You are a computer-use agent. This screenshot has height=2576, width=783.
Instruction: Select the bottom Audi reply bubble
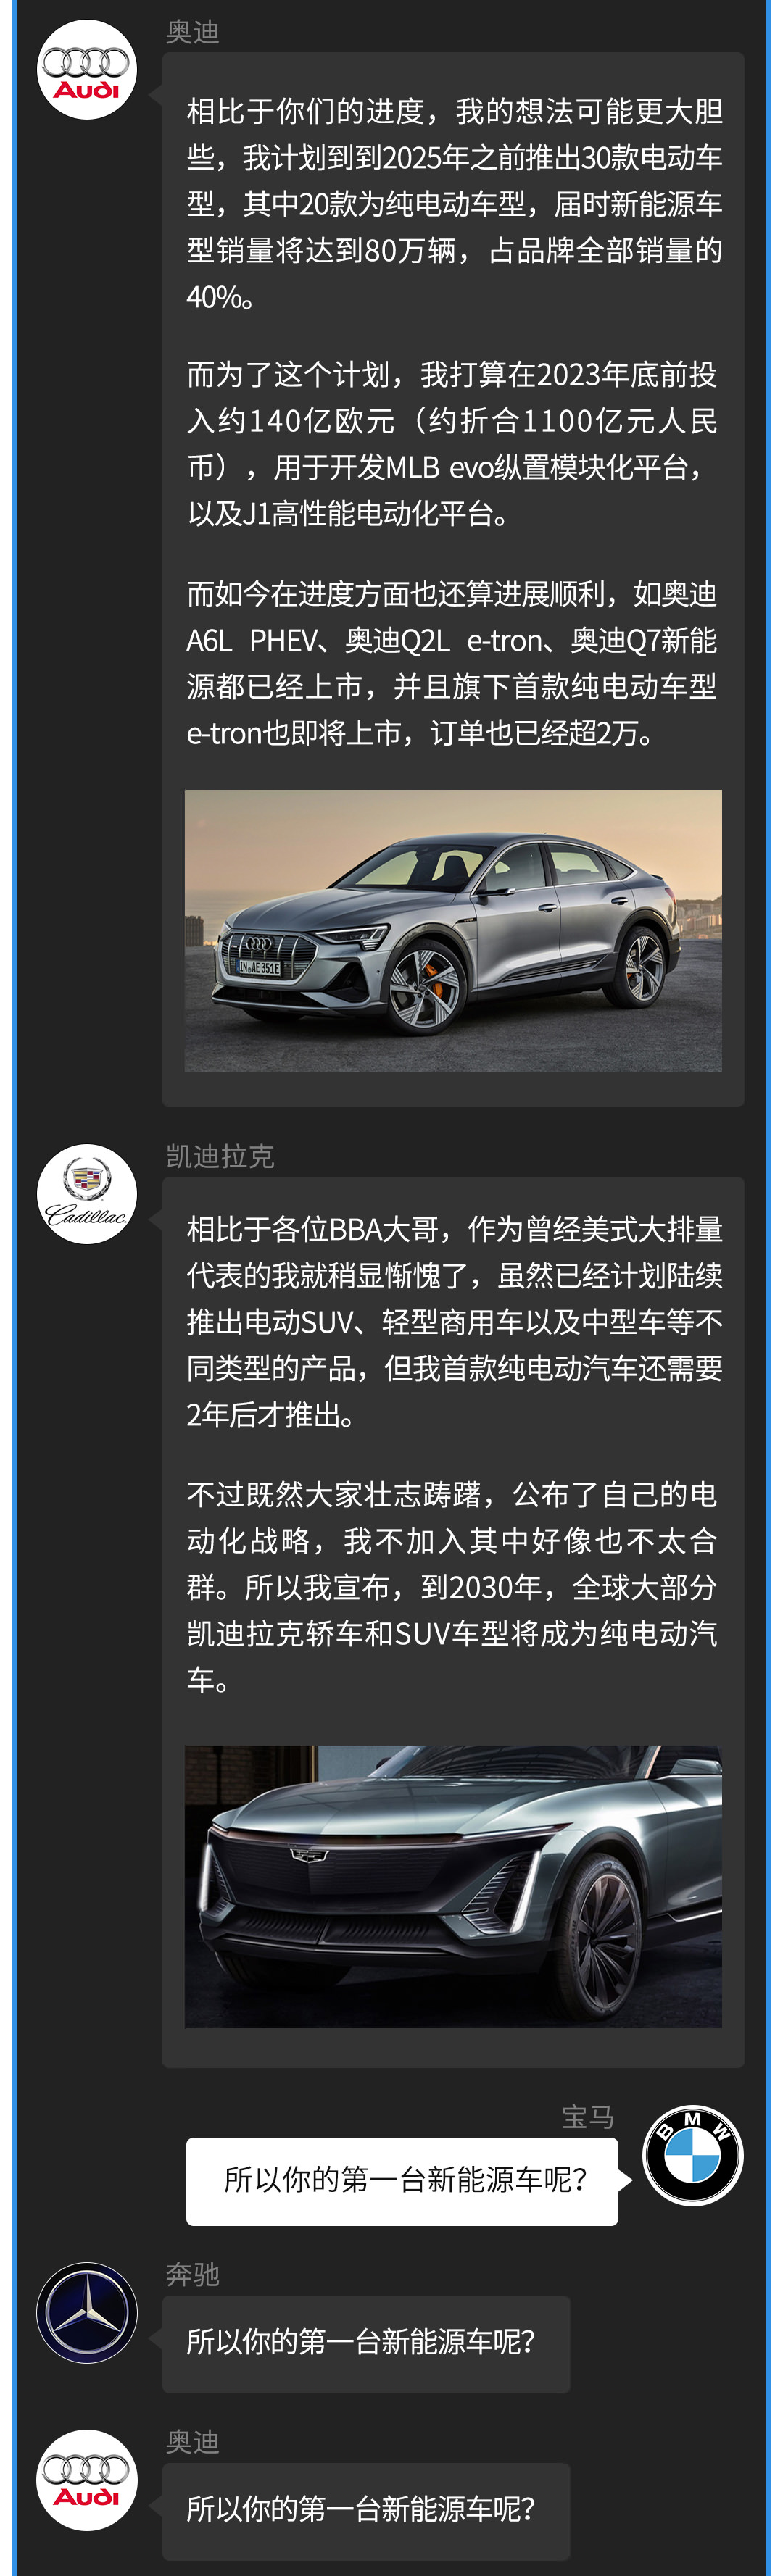[x=367, y=2507]
